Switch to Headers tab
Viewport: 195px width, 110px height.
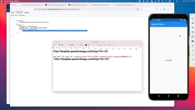click(27, 13)
